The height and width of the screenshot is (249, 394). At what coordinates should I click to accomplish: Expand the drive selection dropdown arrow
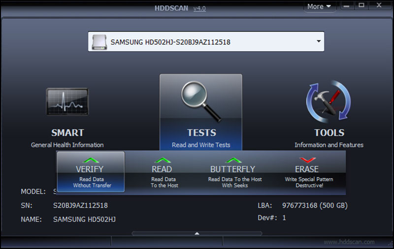coord(319,41)
